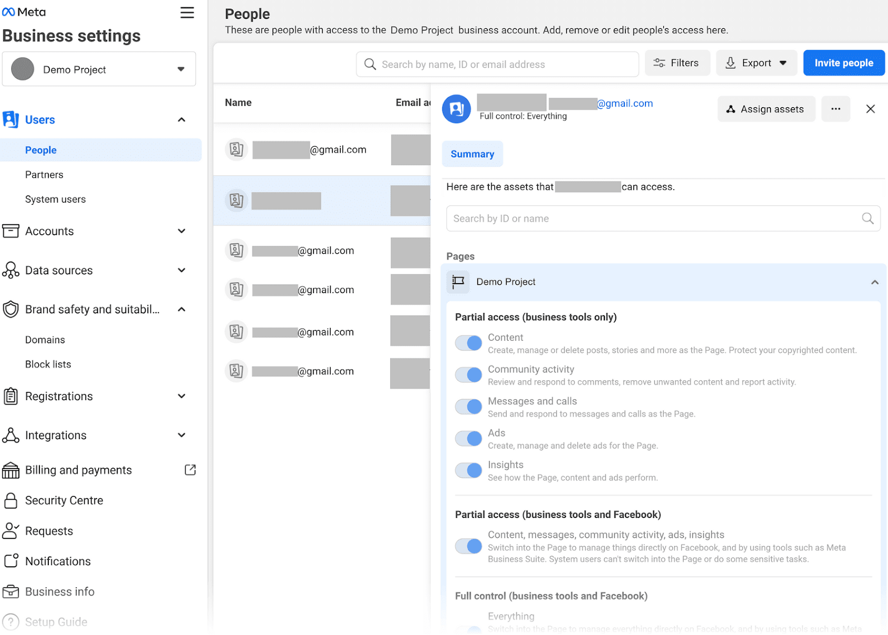Switch to the Partners section

coord(44,174)
